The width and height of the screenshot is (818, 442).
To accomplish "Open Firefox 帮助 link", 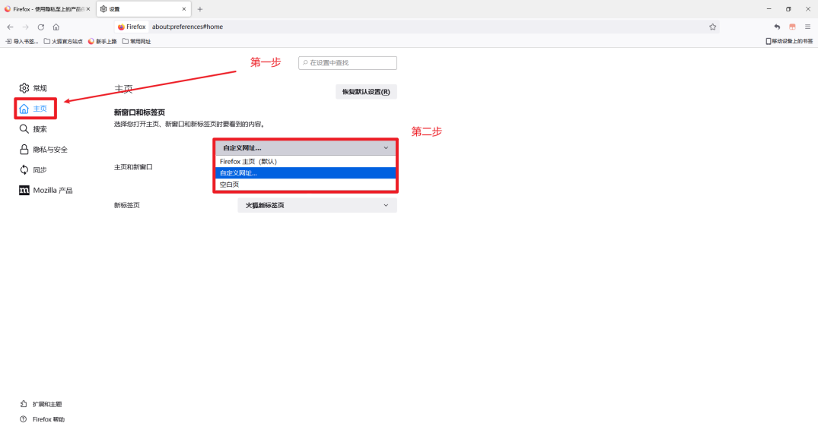I will (43, 420).
